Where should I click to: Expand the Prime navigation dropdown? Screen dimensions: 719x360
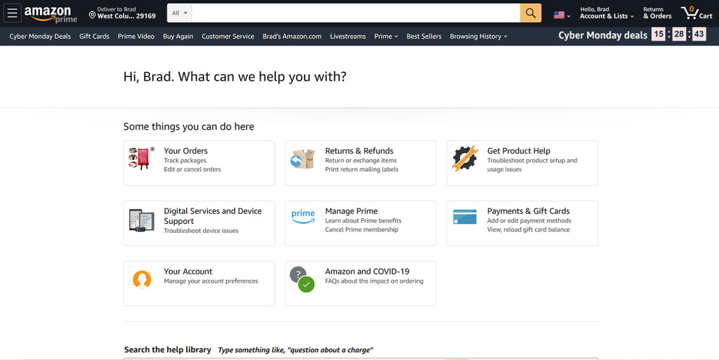[x=386, y=36]
